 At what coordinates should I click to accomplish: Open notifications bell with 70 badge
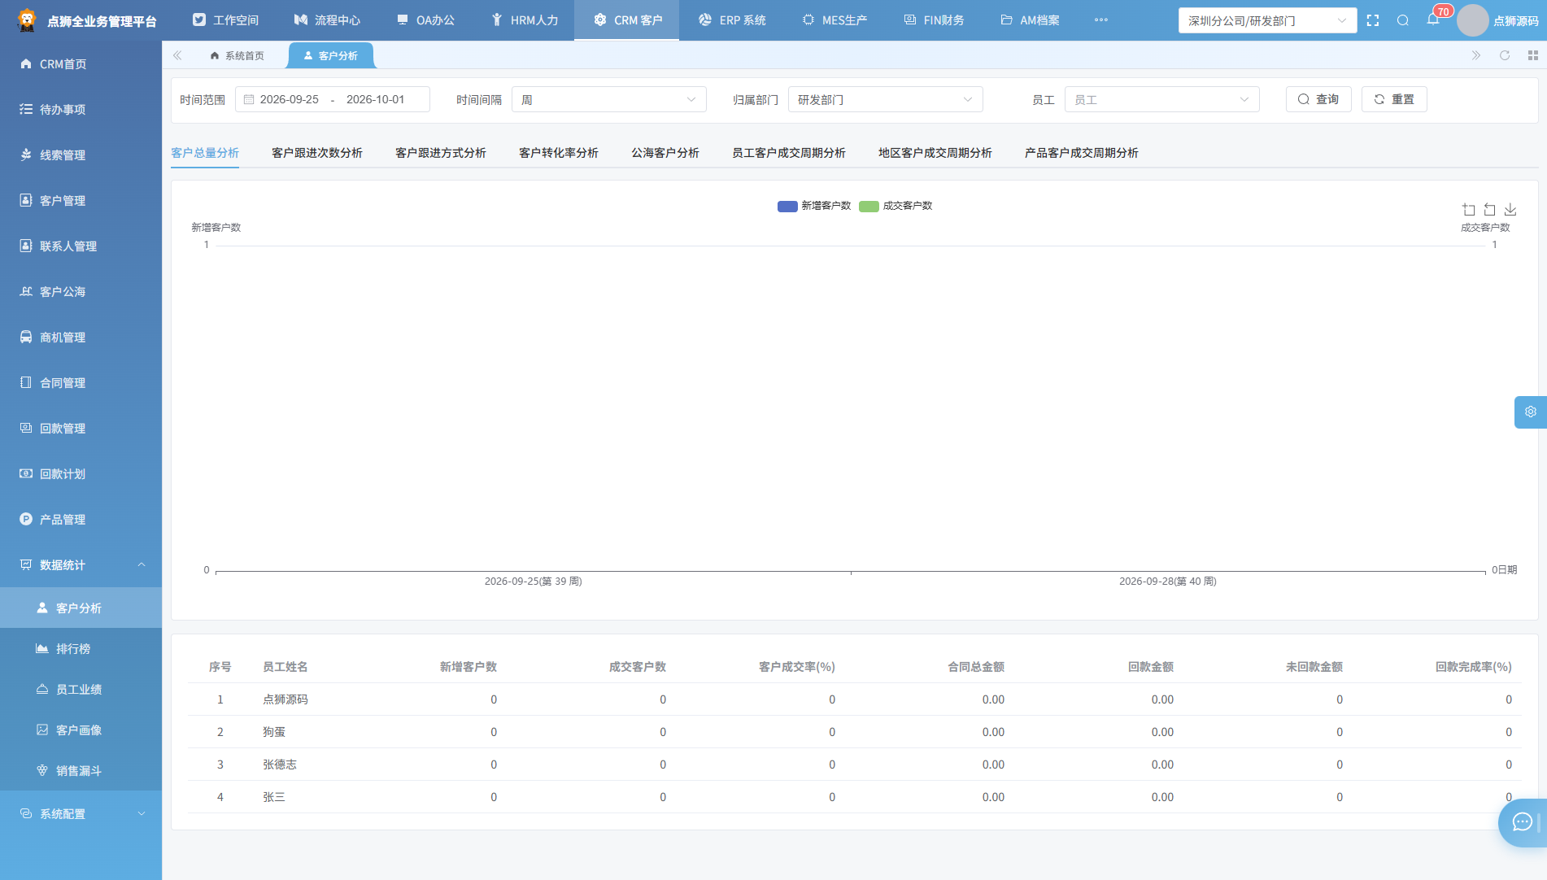[x=1433, y=20]
